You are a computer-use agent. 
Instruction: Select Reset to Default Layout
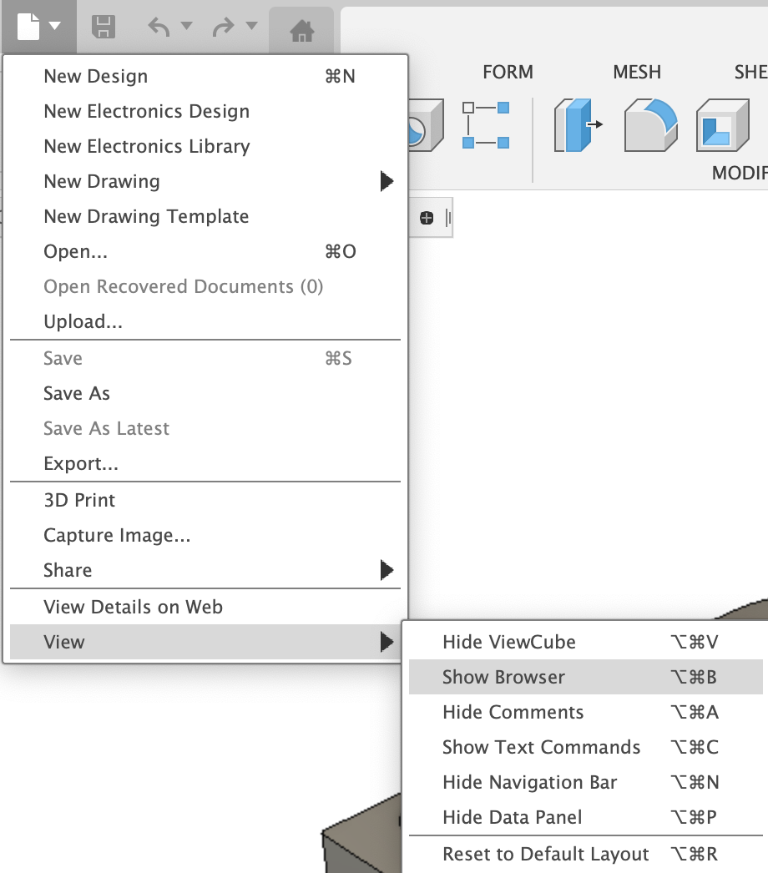point(545,854)
